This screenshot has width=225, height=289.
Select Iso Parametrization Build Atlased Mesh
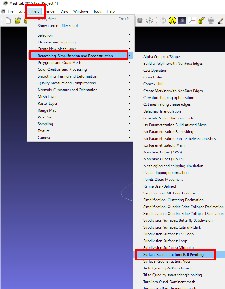[175, 125]
